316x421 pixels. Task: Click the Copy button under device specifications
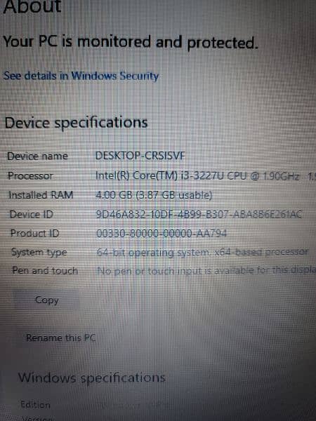46,300
